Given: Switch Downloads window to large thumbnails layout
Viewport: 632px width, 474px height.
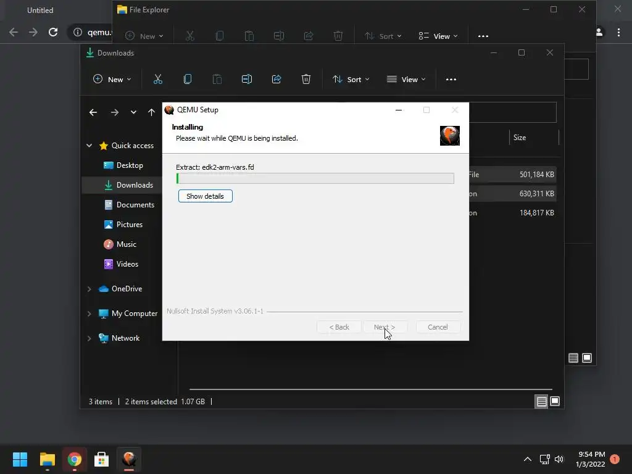Looking at the screenshot, I should coord(555,401).
